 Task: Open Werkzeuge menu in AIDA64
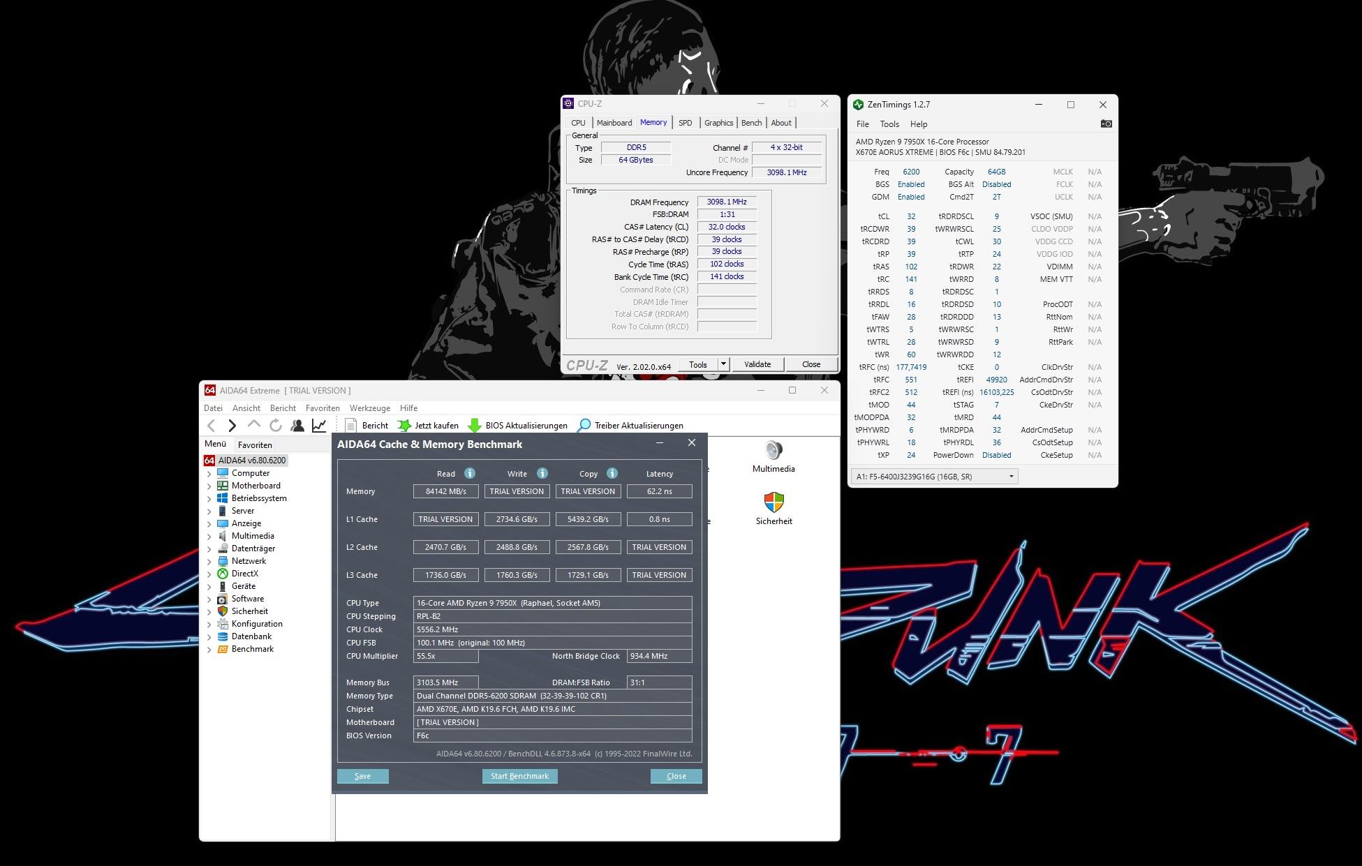370,408
